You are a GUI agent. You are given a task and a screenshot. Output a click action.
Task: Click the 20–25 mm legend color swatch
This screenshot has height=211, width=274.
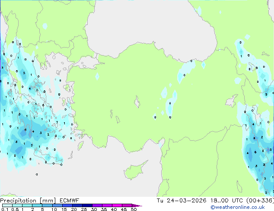(77, 205)
